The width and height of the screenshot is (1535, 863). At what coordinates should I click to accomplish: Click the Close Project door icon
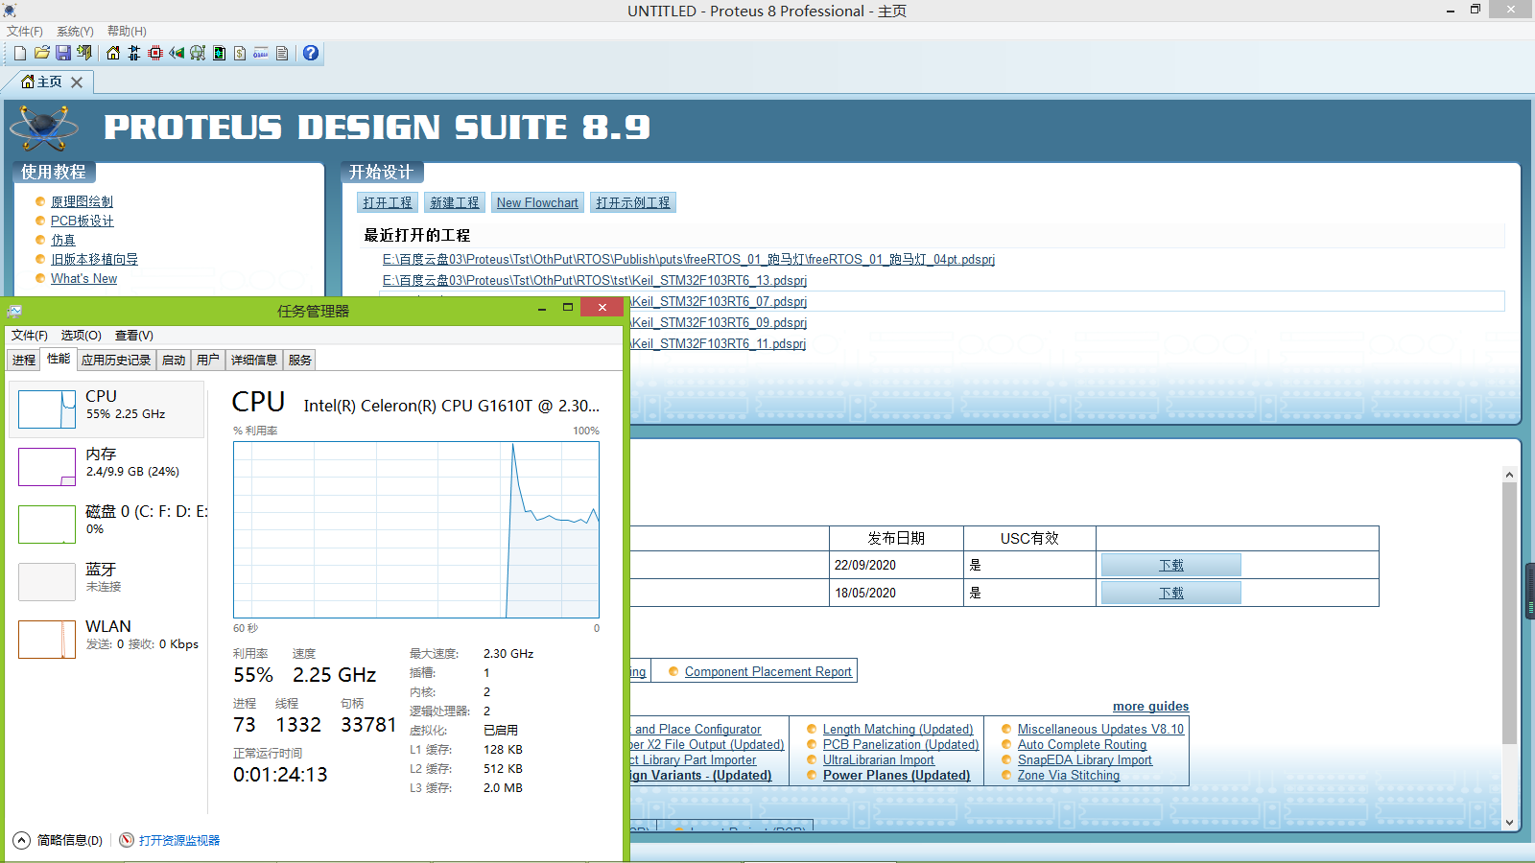(84, 53)
